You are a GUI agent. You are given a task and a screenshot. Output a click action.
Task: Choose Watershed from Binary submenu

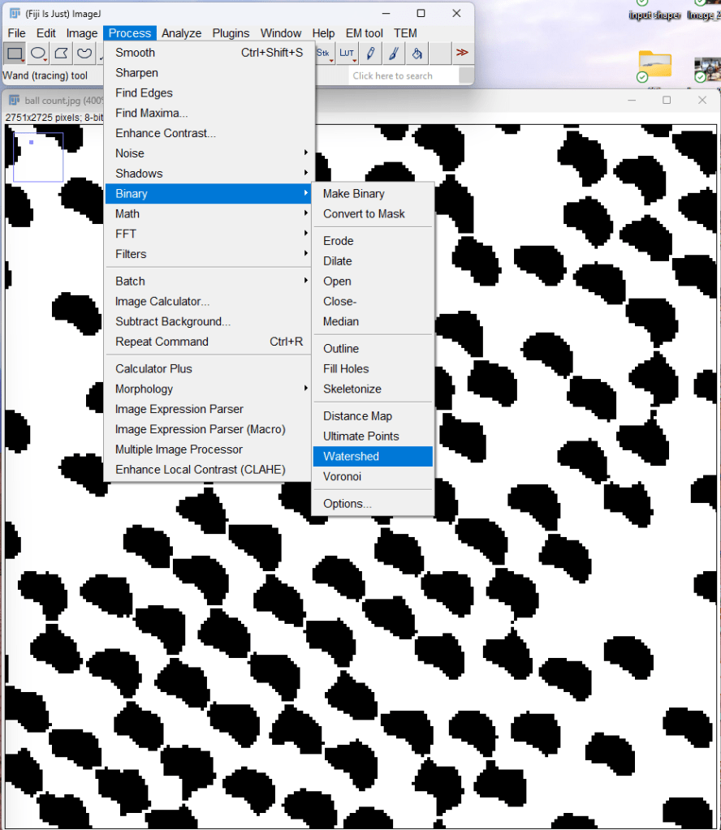point(351,456)
